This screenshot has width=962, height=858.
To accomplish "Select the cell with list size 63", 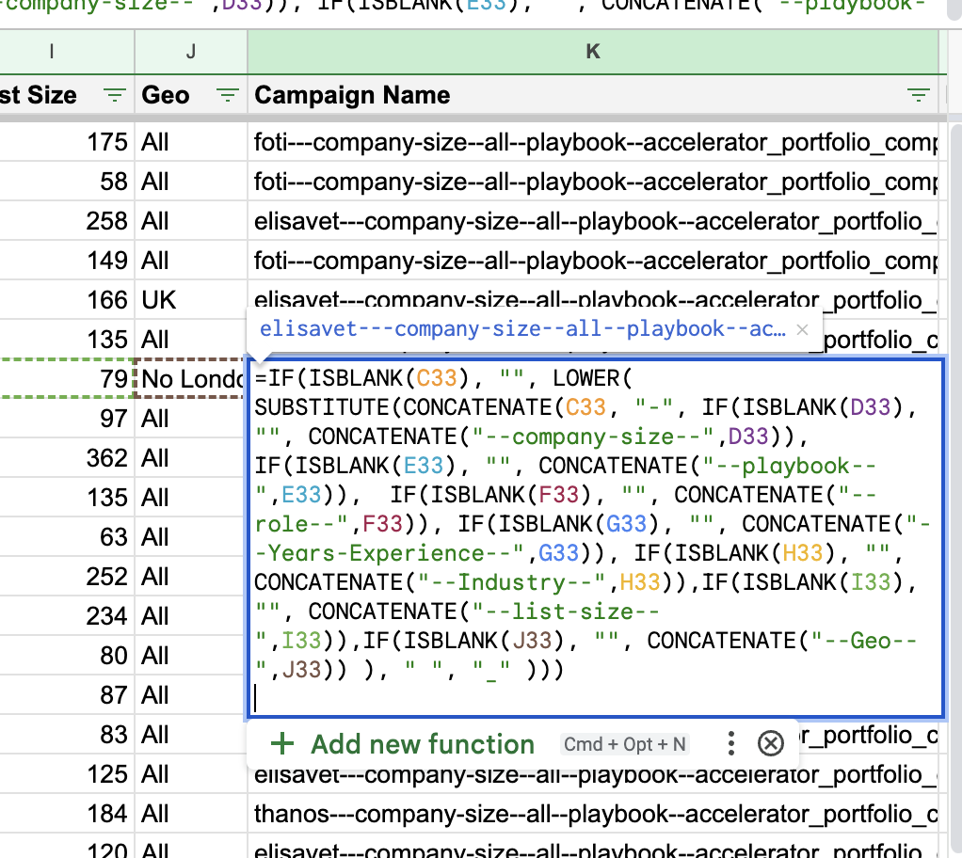I will [67, 537].
